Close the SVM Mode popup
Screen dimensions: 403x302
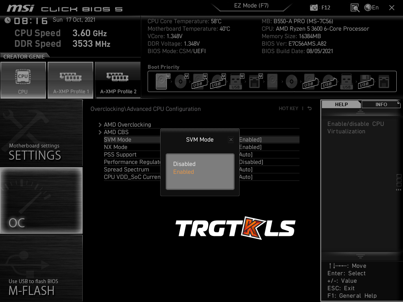pos(231,140)
